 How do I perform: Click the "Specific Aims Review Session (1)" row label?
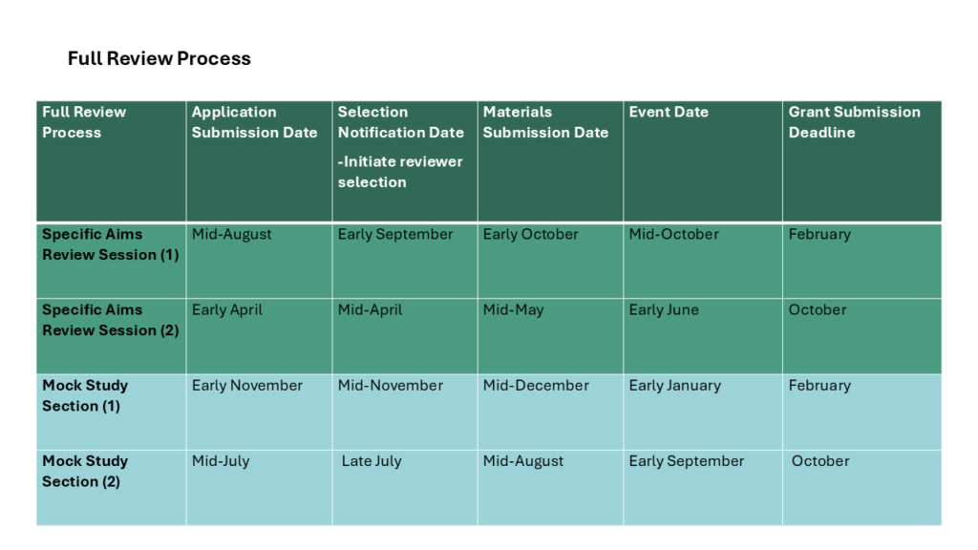coord(110,244)
